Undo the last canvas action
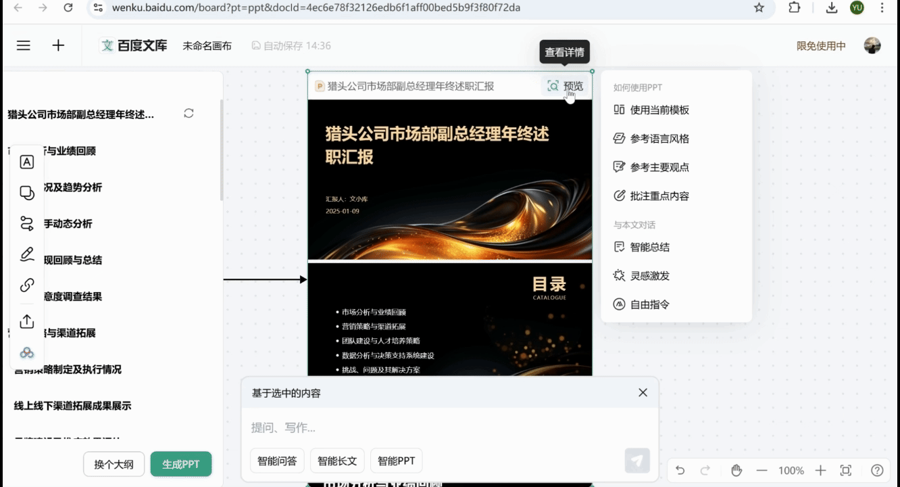Image resolution: width=900 pixels, height=487 pixels. (x=680, y=470)
